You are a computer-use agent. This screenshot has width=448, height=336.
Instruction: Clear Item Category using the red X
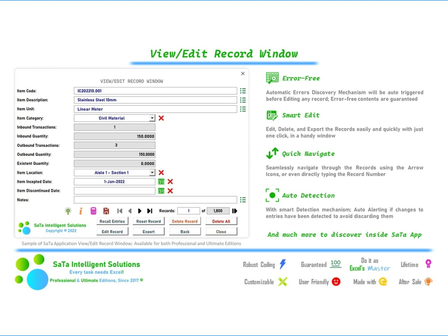point(160,118)
